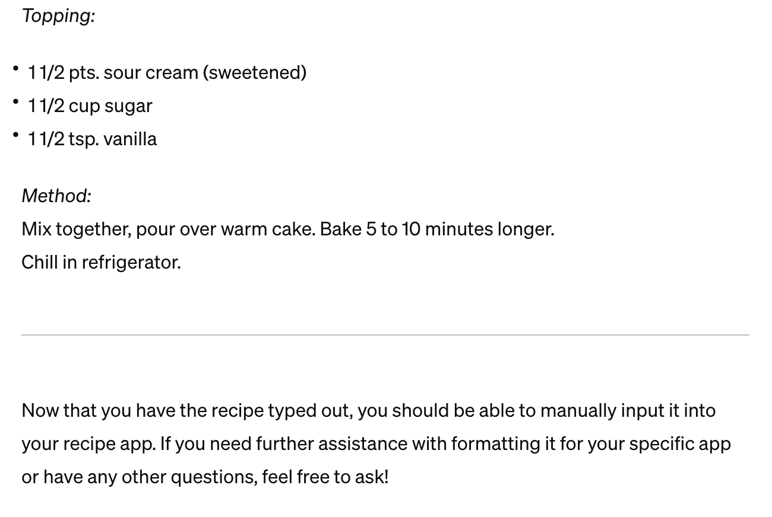The height and width of the screenshot is (517, 772).
Task: Click the italic "Method:" heading
Action: tap(56, 196)
